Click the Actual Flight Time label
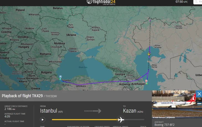 click(x=14, y=121)
